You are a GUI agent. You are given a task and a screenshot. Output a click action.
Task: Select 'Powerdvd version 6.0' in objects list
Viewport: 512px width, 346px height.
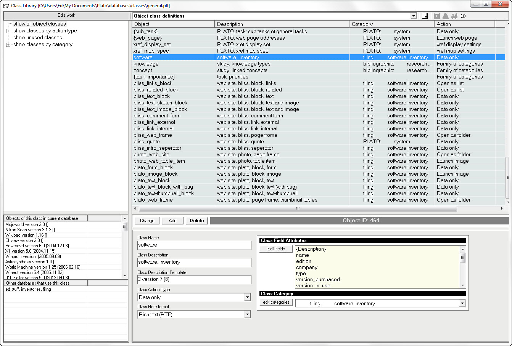[x=37, y=246]
